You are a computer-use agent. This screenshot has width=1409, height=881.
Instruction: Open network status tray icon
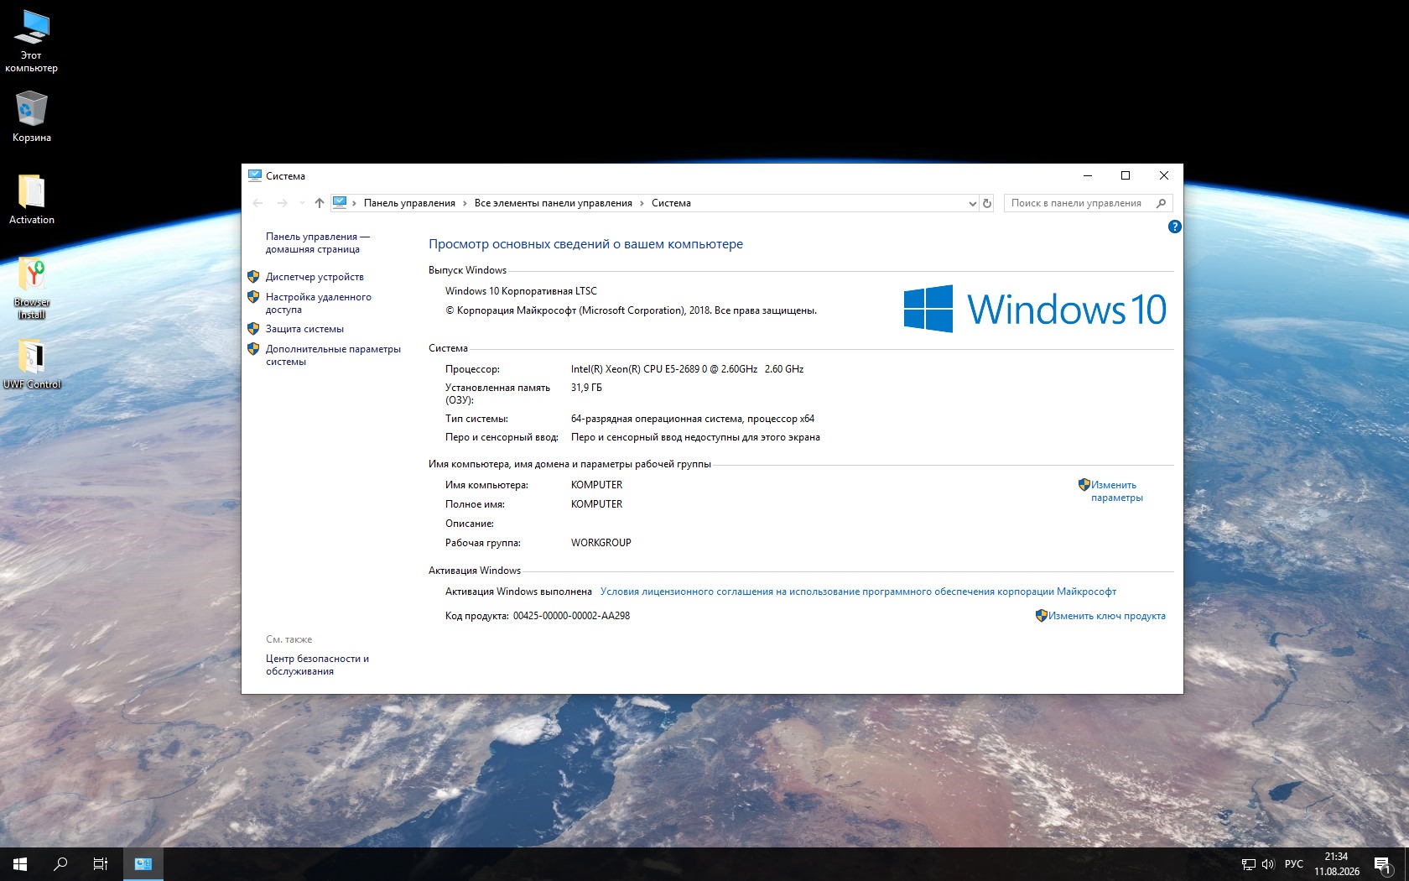coord(1249,864)
